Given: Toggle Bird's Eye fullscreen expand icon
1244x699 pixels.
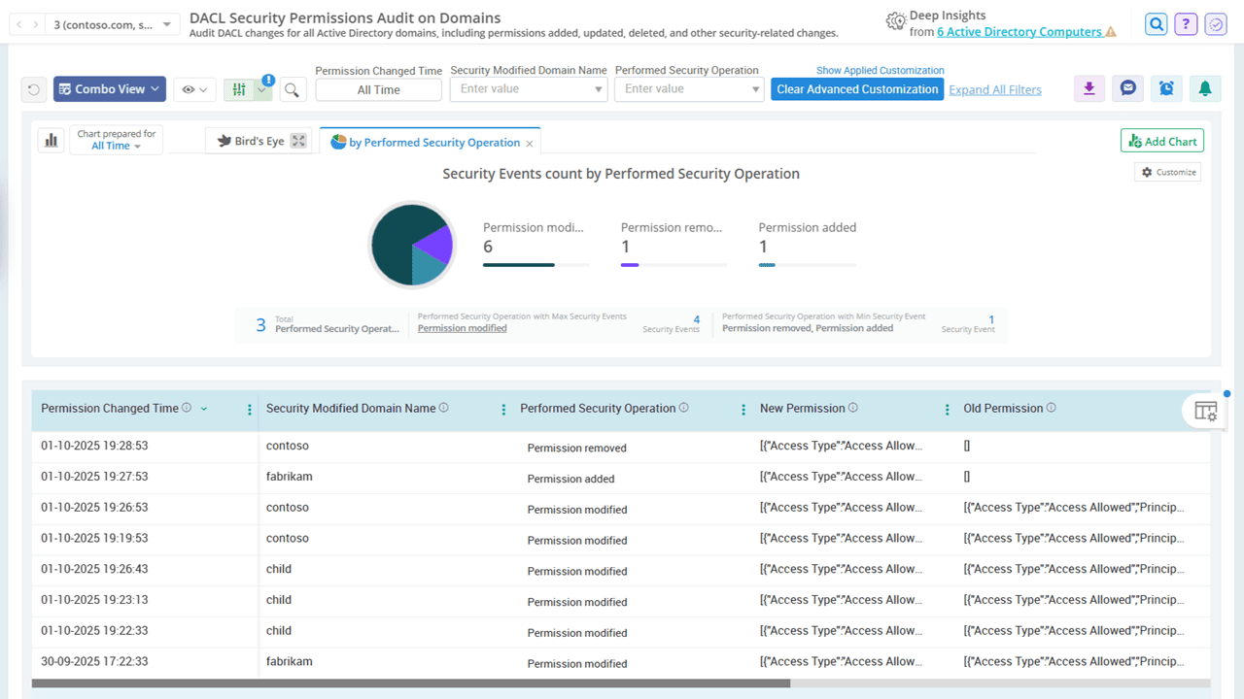Looking at the screenshot, I should (x=298, y=141).
